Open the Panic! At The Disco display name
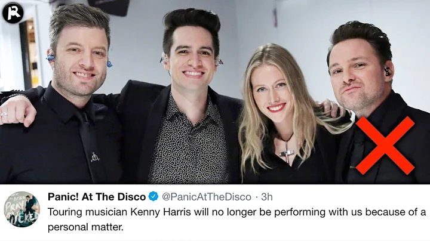 tap(97, 197)
